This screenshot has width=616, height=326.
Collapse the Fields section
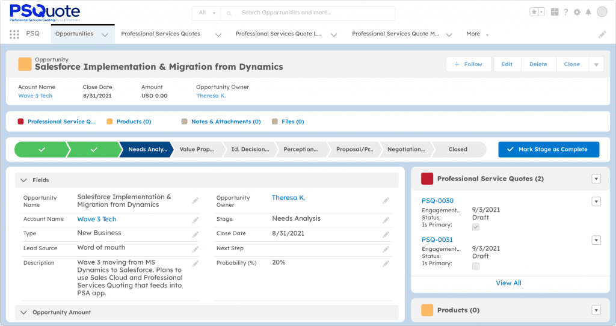coord(24,180)
